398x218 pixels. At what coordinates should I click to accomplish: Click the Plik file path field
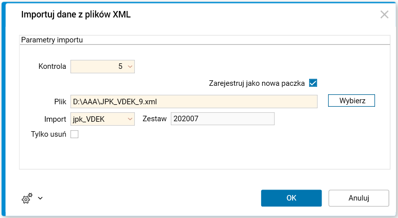point(194,101)
